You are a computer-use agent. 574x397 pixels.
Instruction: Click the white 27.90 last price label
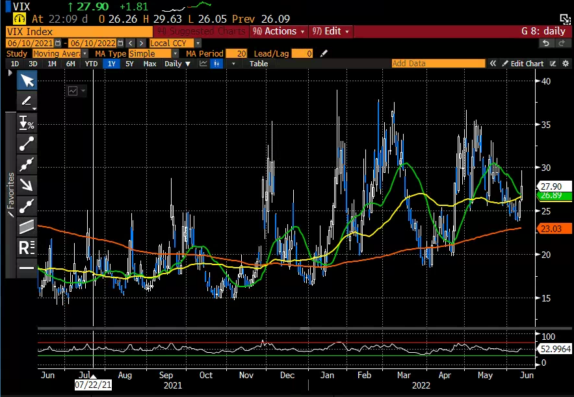554,186
